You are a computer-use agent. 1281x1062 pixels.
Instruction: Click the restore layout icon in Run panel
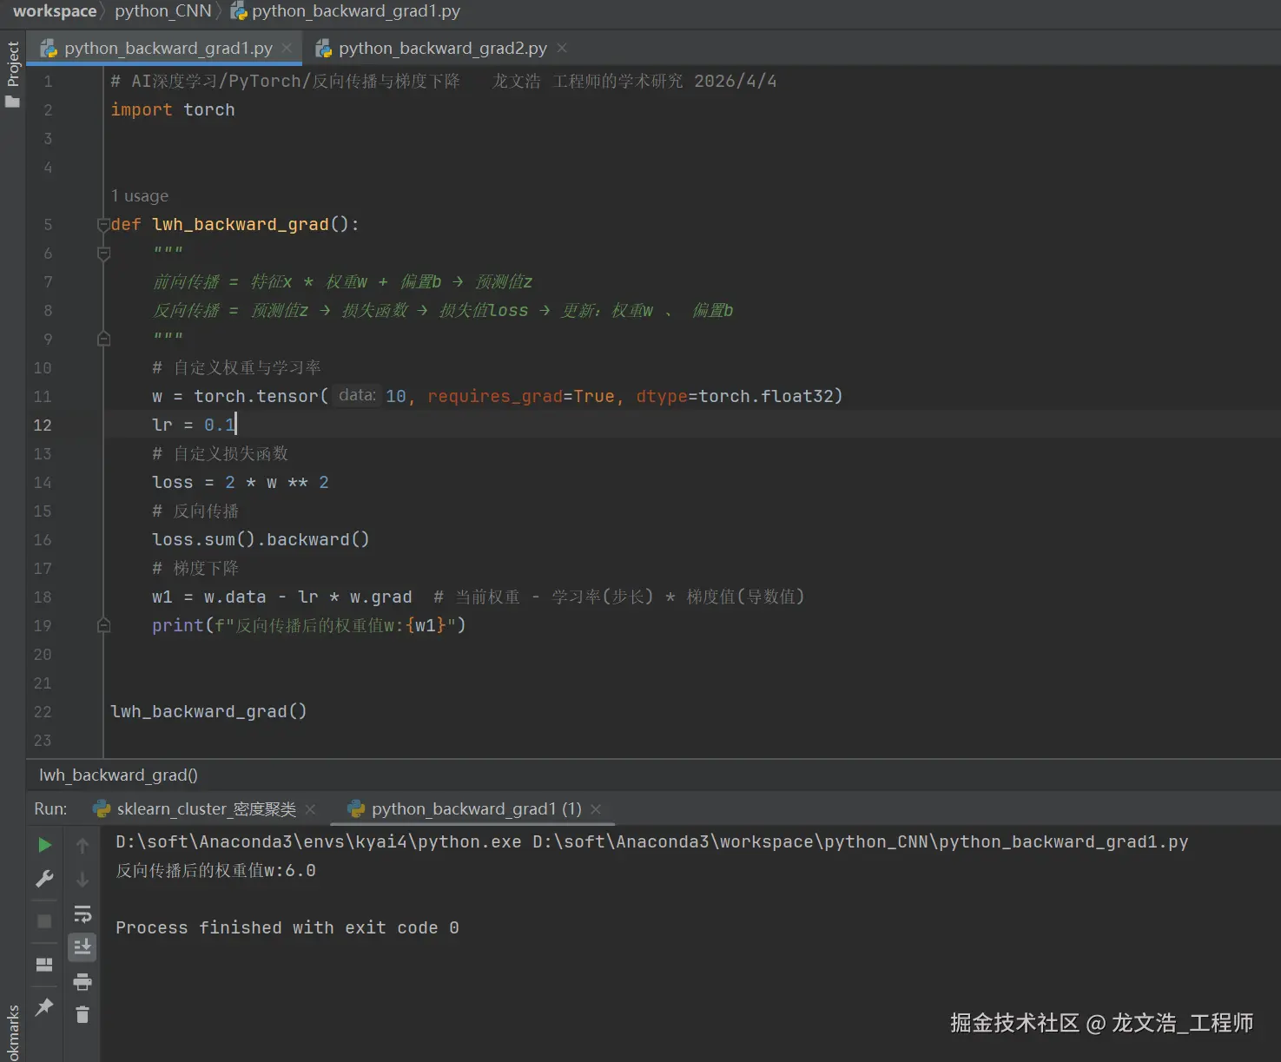click(44, 965)
